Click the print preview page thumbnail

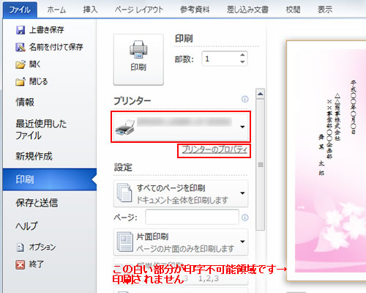[x=326, y=160]
